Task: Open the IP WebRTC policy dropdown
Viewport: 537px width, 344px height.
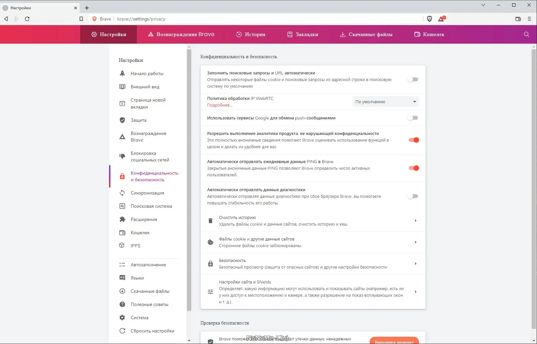Action: coord(385,102)
